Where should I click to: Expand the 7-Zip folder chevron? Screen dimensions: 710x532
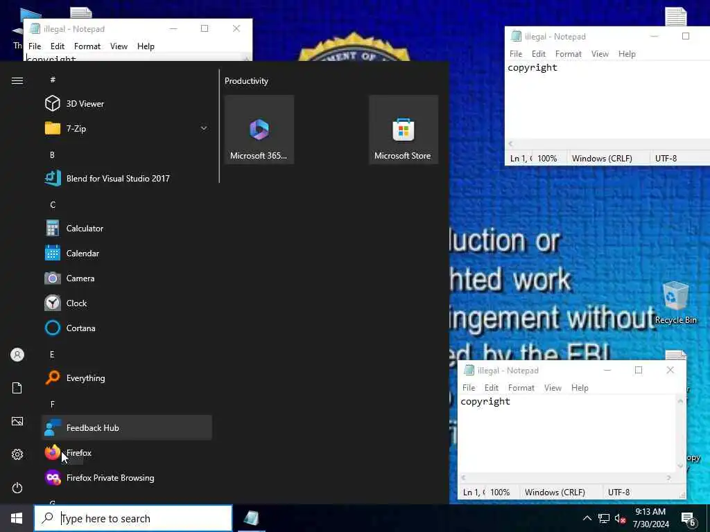(204, 128)
